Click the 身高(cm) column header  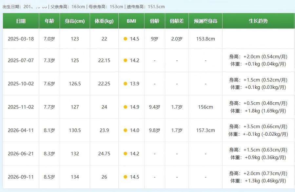coord(75,21)
